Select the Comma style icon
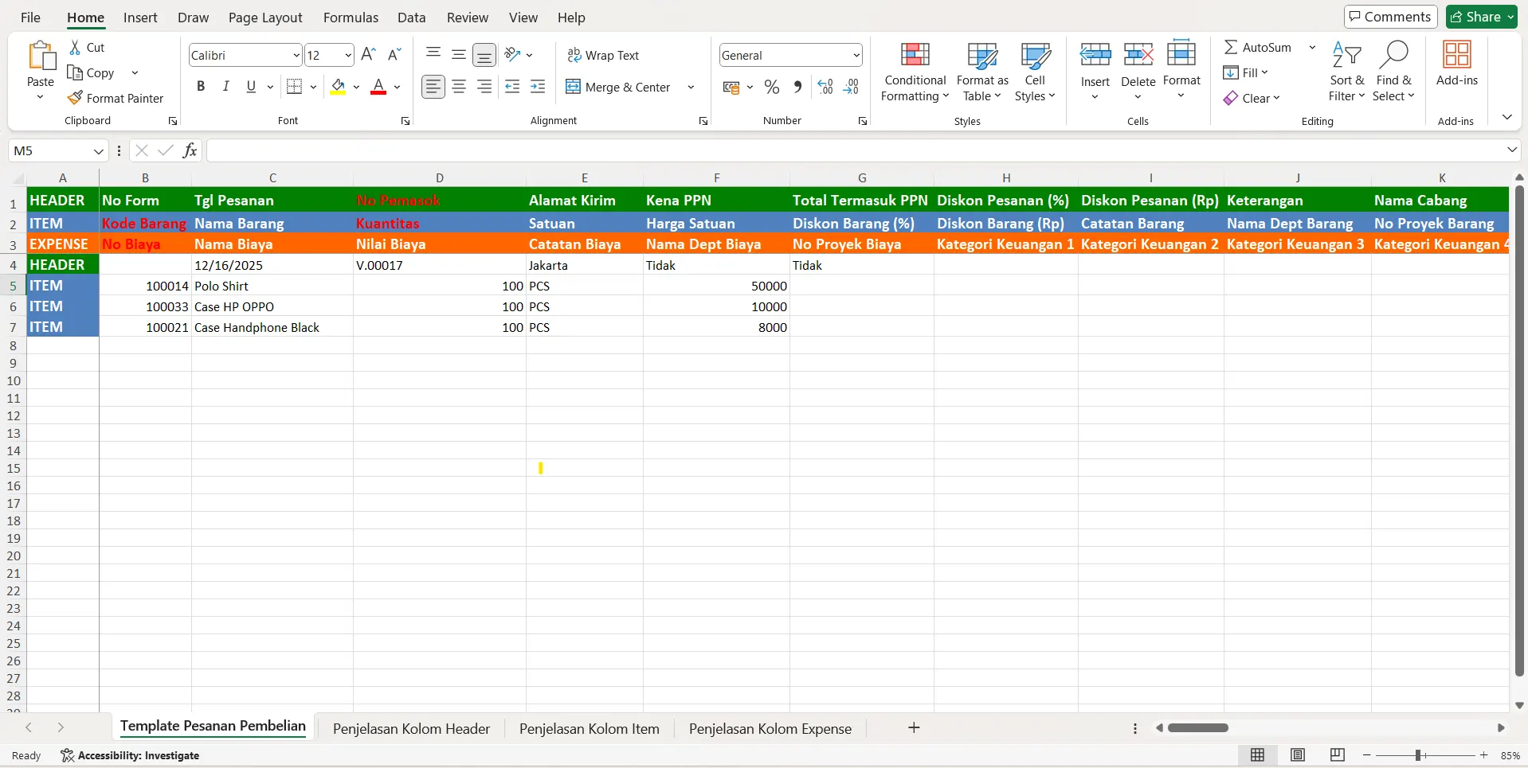1528x768 pixels. (x=797, y=86)
